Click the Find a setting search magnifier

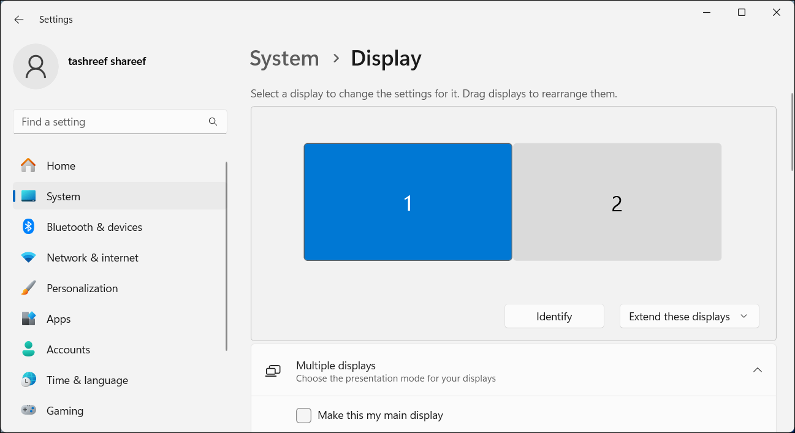(x=213, y=121)
